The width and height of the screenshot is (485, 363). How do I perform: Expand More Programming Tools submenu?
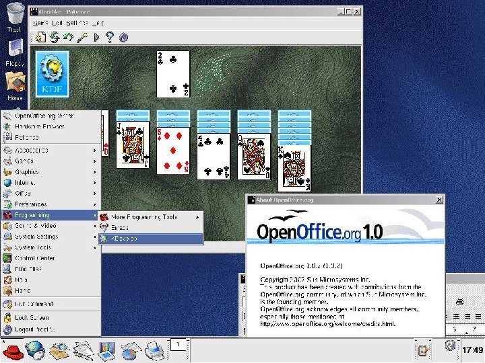(x=151, y=217)
